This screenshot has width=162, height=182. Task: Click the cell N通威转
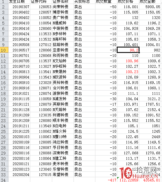click(x=63, y=23)
